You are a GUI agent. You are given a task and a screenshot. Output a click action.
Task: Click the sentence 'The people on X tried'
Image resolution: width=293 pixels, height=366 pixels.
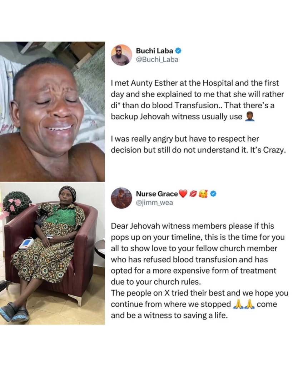pyautogui.click(x=199, y=304)
